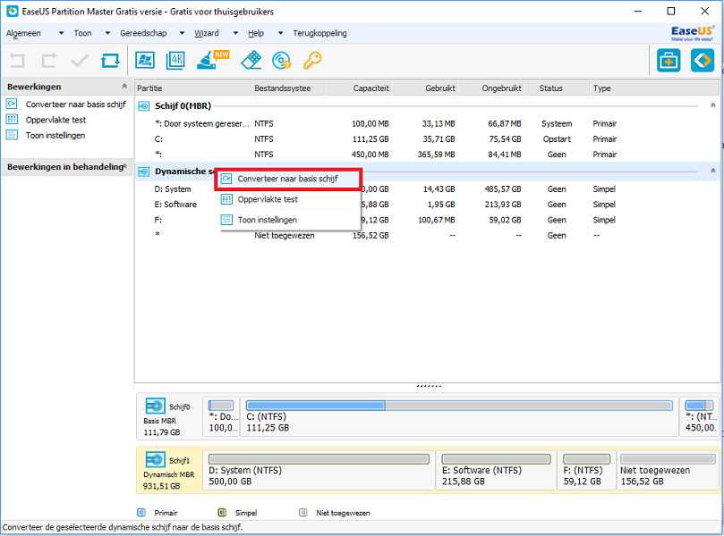Click the Apply checkmark toolbar icon
The image size is (724, 536).
tap(80, 61)
